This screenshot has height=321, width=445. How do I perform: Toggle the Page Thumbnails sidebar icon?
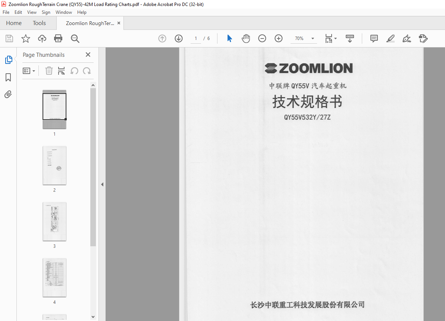coord(9,60)
